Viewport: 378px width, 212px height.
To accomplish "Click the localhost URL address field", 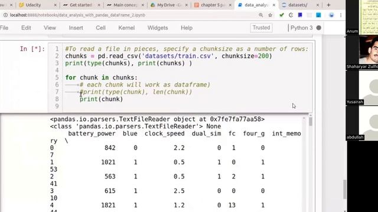I will coord(77,15).
